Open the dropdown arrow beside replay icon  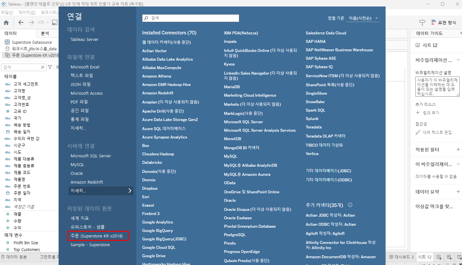[48, 22]
